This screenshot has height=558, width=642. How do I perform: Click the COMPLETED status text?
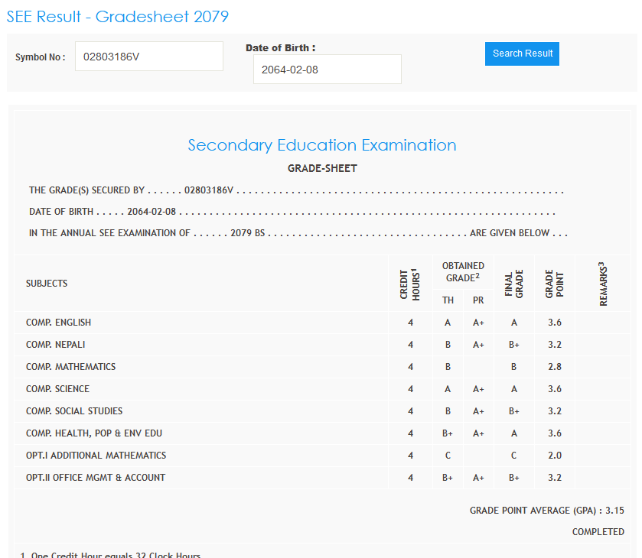(x=598, y=532)
